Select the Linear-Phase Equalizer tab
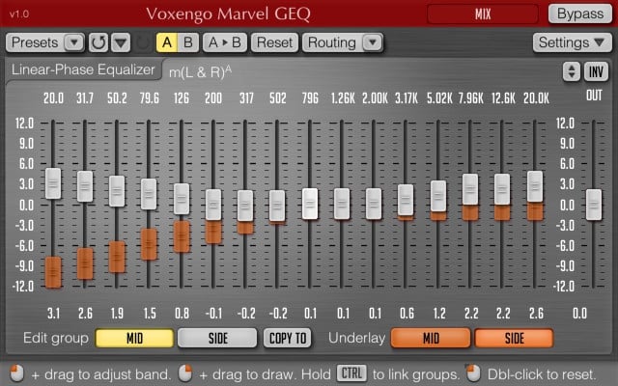 pyautogui.click(x=84, y=71)
